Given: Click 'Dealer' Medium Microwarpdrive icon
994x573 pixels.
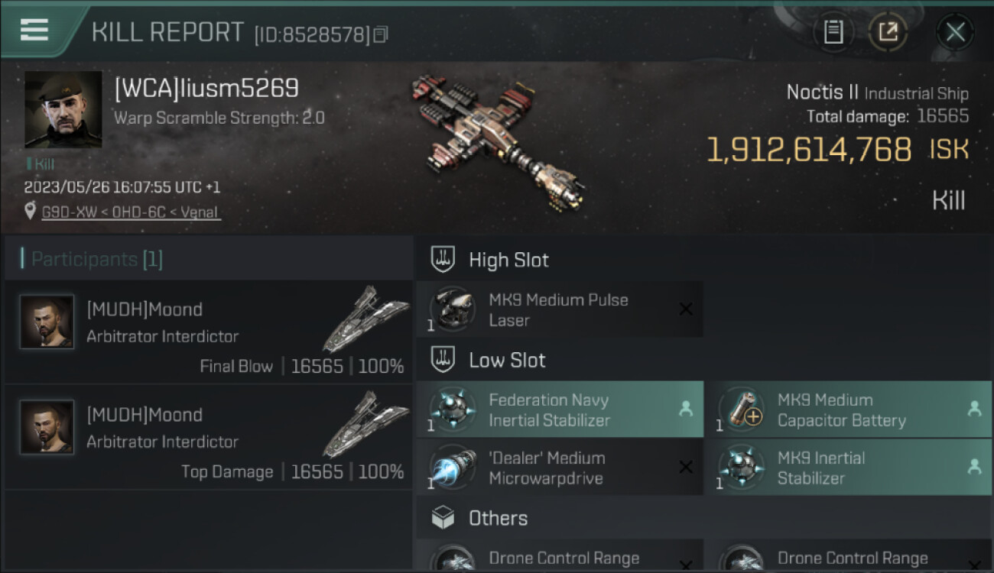Looking at the screenshot, I should pyautogui.click(x=453, y=468).
